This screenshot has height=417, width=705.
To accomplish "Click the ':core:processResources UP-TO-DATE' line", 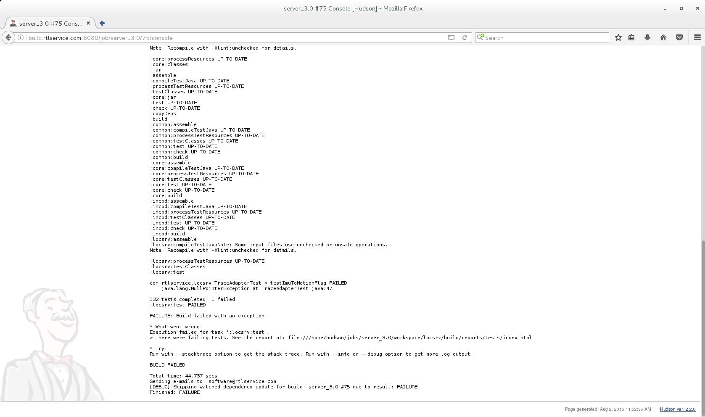I will tap(198, 59).
